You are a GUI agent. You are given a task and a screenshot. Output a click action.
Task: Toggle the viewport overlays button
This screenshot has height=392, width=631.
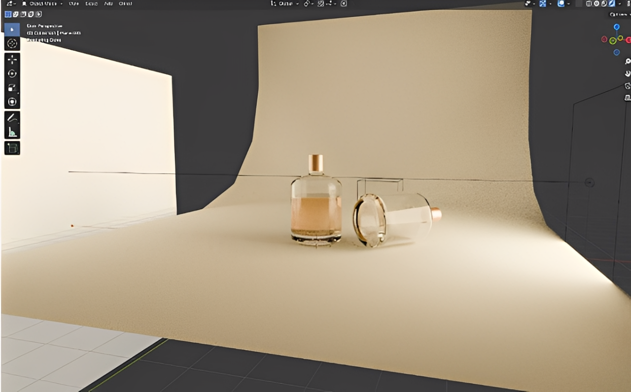[x=561, y=3]
